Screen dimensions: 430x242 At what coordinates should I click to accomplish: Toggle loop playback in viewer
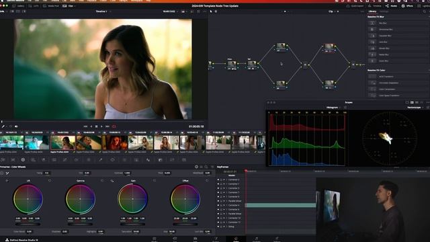click(x=114, y=126)
